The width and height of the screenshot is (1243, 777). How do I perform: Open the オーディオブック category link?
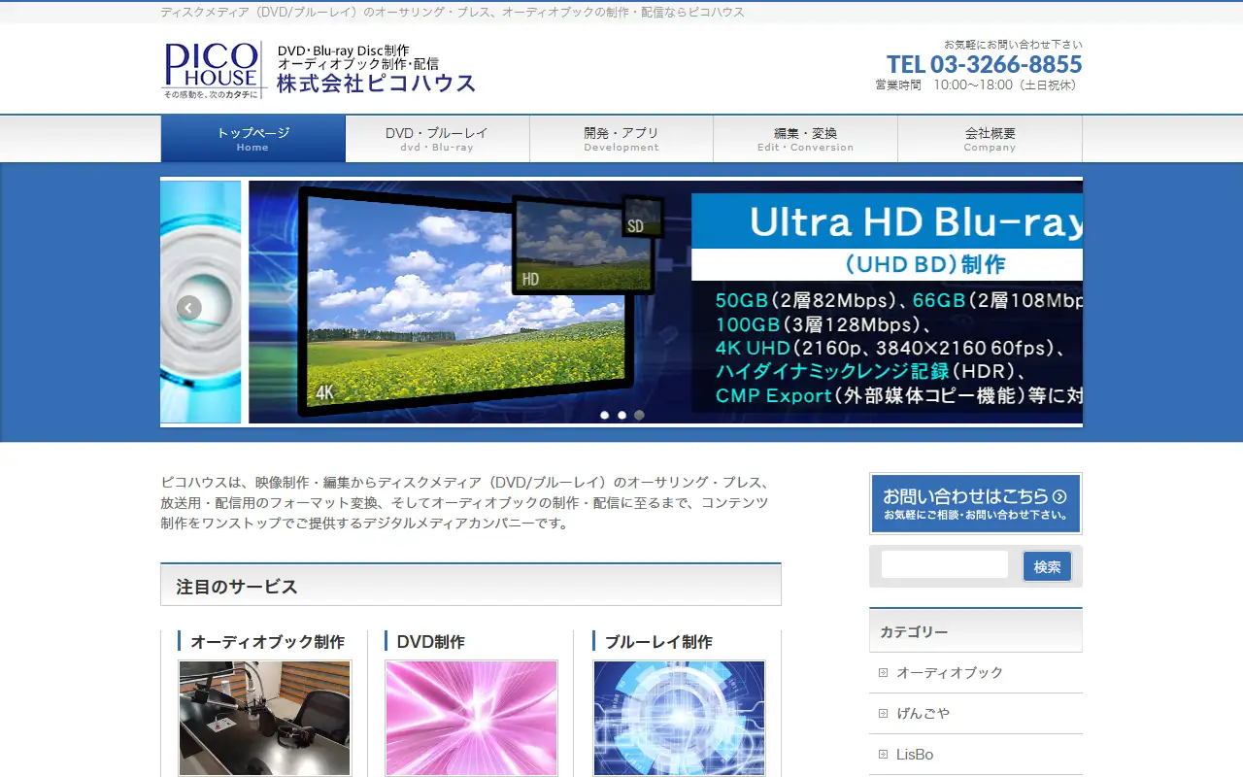click(x=949, y=672)
